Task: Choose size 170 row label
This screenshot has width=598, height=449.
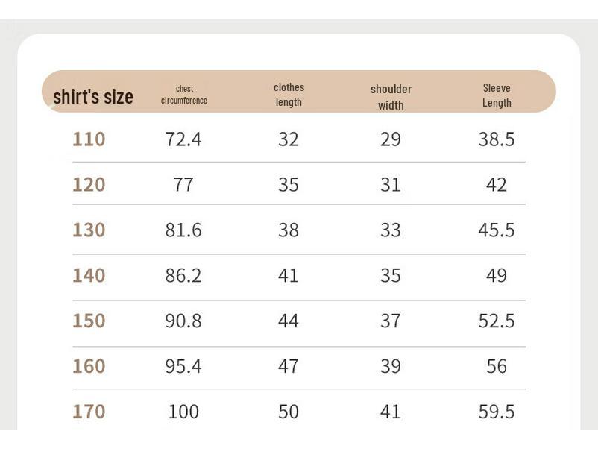Action: click(x=89, y=412)
